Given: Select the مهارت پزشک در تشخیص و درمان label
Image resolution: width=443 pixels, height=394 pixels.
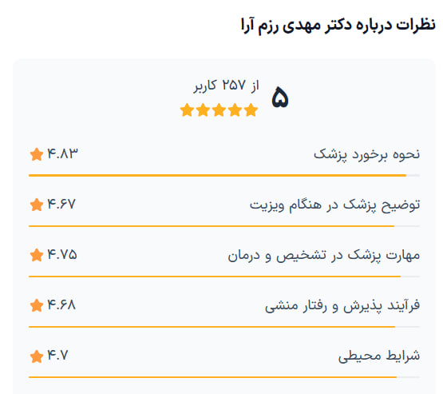Looking at the screenshot, I should tap(324, 256).
